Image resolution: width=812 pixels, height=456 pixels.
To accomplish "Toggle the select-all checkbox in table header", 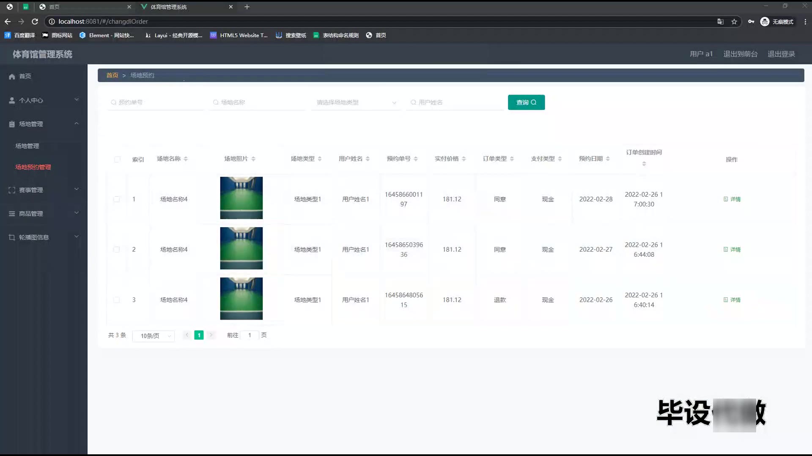I will [117, 159].
